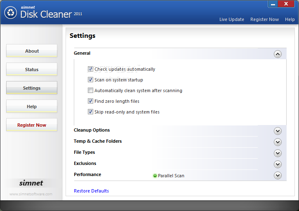
Task: Uncheck Skip read-only and system files
Action: click(x=90, y=112)
